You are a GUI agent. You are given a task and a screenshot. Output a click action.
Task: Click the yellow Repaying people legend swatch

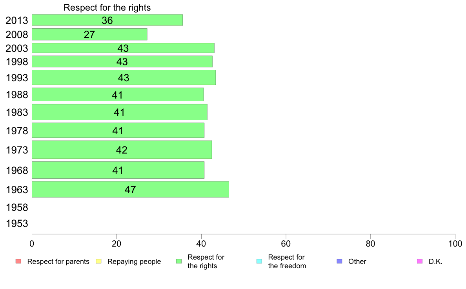click(99, 262)
